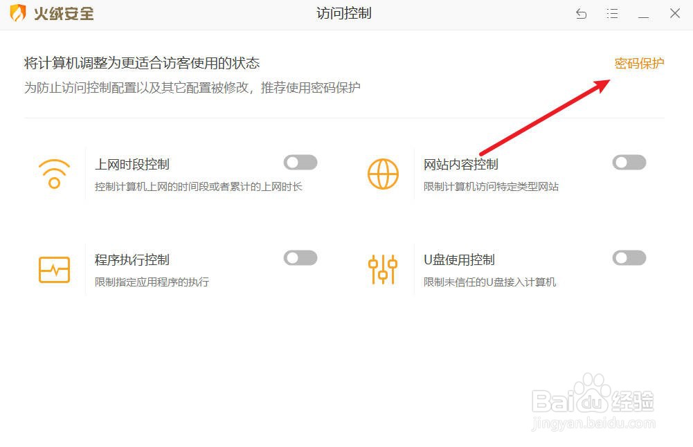Toggle the 程序执行控制 switch
This screenshot has height=447, width=693.
(x=300, y=258)
